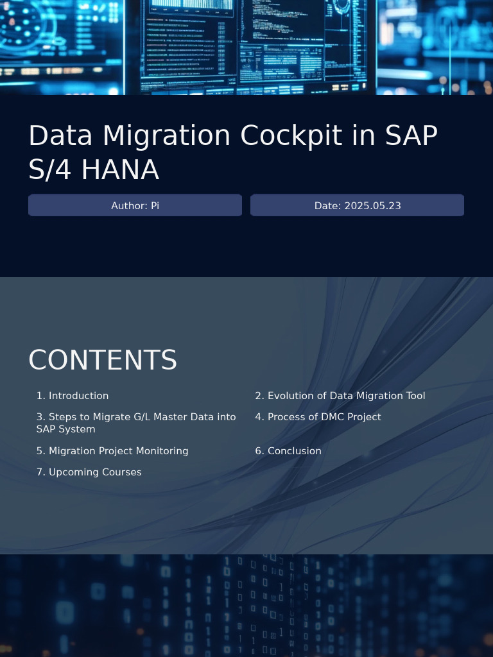Click the '1. Introduction' contents entry
Image resolution: width=493 pixels, height=657 pixels.
[73, 396]
